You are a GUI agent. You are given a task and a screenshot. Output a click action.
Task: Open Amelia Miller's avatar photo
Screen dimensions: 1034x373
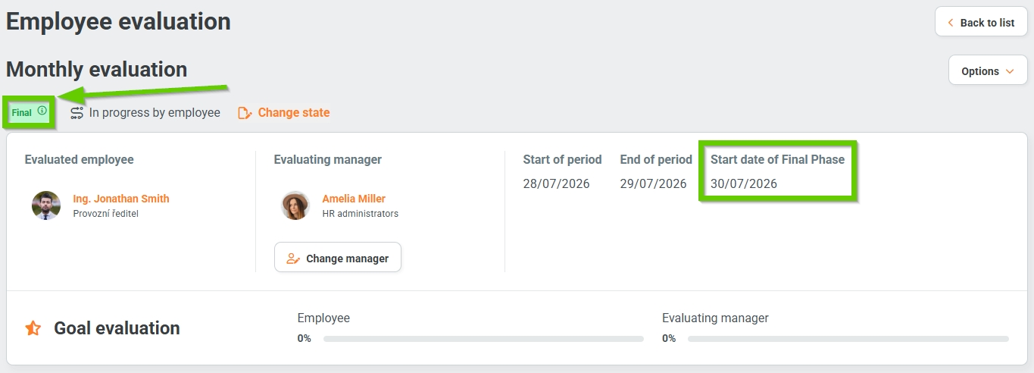pos(295,205)
